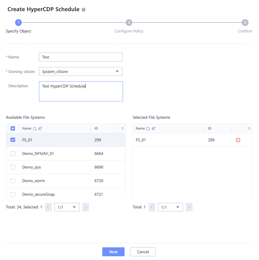259x260 pixels.
Task: Click the Next button
Action: [x=113, y=252]
